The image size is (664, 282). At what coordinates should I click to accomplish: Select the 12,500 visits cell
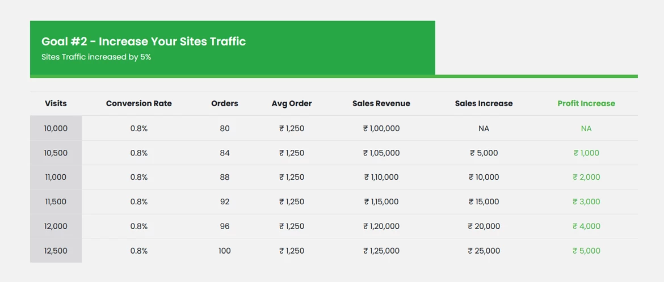pos(56,251)
